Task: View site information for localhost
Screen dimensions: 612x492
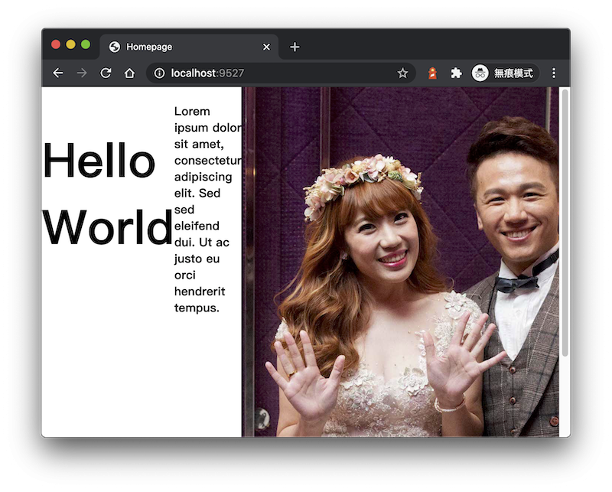Action: click(159, 73)
